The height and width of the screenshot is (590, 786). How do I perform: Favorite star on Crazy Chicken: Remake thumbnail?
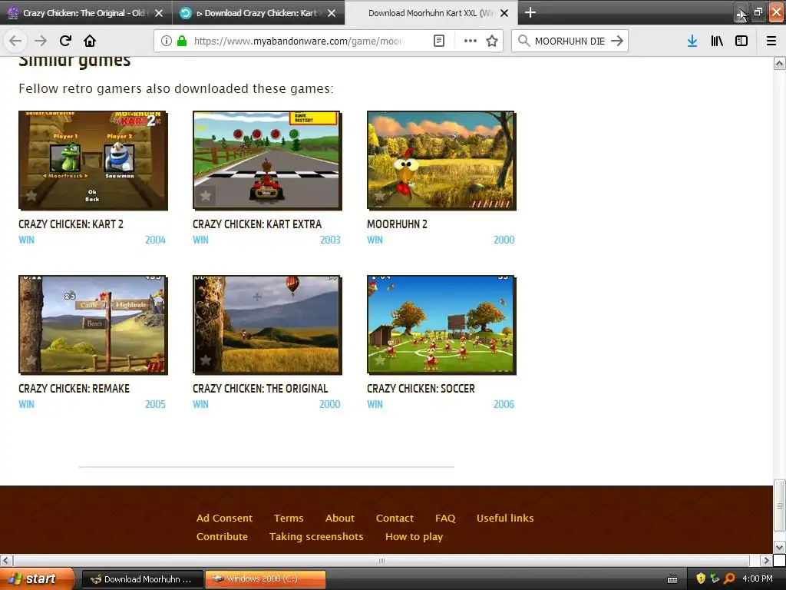click(31, 360)
